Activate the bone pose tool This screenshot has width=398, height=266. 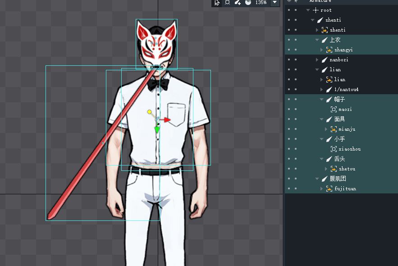click(228, 3)
